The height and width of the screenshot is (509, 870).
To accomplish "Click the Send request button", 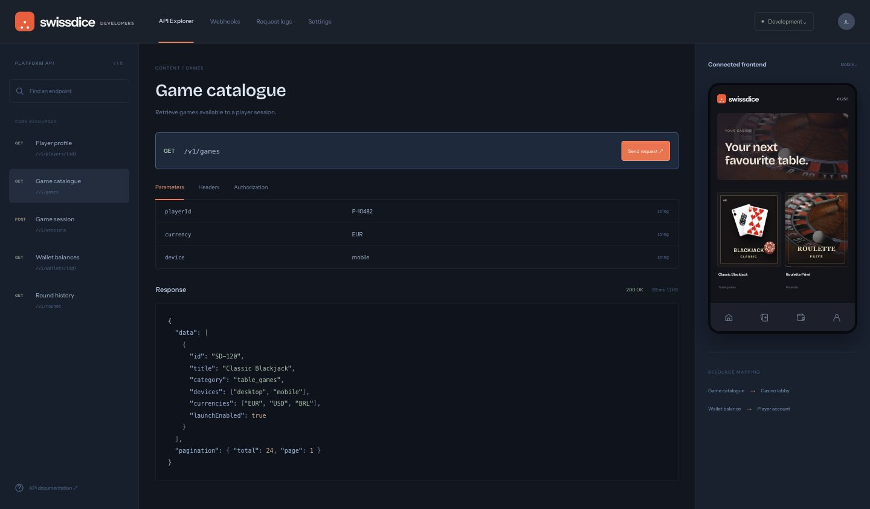I will point(645,151).
